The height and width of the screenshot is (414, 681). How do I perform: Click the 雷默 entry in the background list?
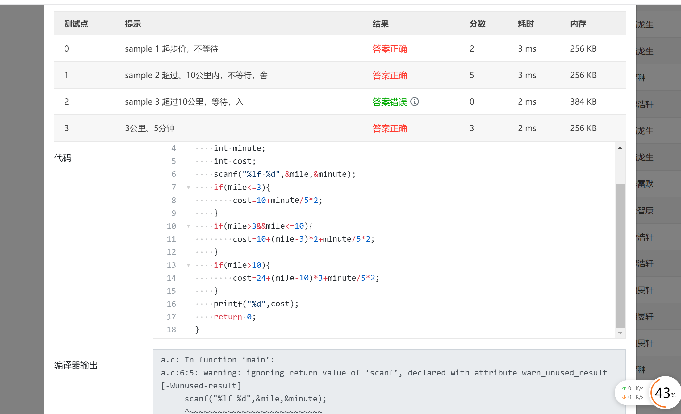tap(645, 184)
